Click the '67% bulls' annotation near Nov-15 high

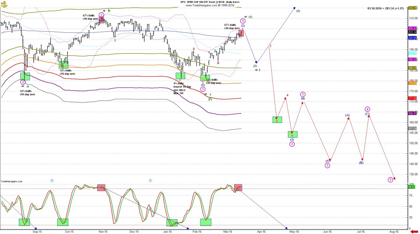point(90,17)
